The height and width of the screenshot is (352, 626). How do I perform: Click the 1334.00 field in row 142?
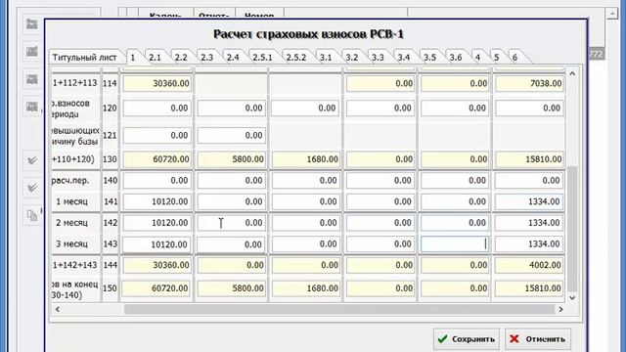(x=529, y=223)
